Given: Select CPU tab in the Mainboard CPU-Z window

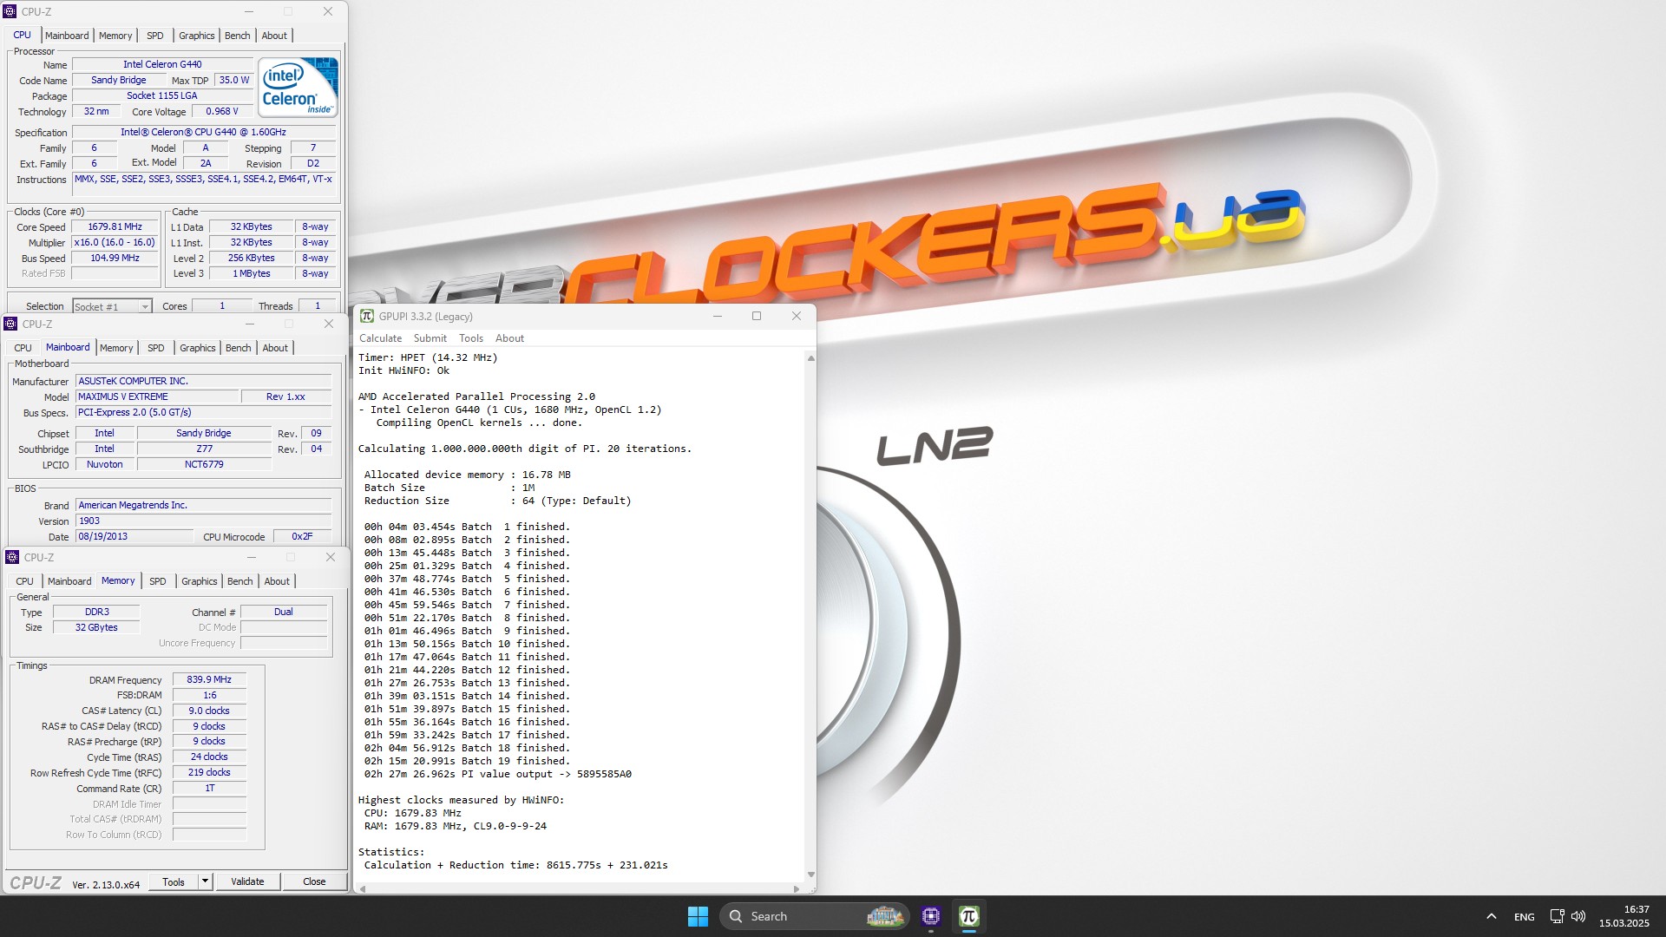Looking at the screenshot, I should click(x=23, y=348).
